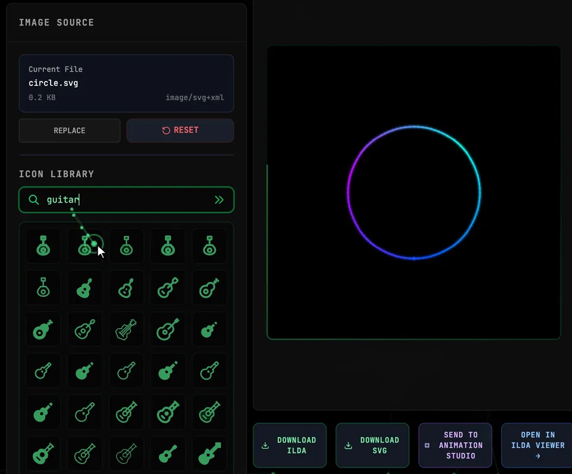The width and height of the screenshot is (572, 474).
Task: Select the smallest solid guitar with dot headstock
Action: pyautogui.click(x=209, y=329)
